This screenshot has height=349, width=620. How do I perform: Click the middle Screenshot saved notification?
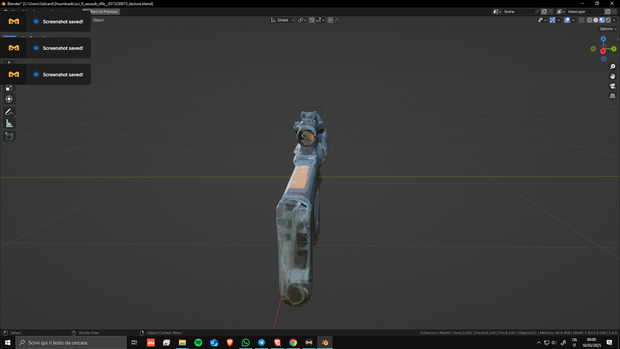click(x=46, y=48)
